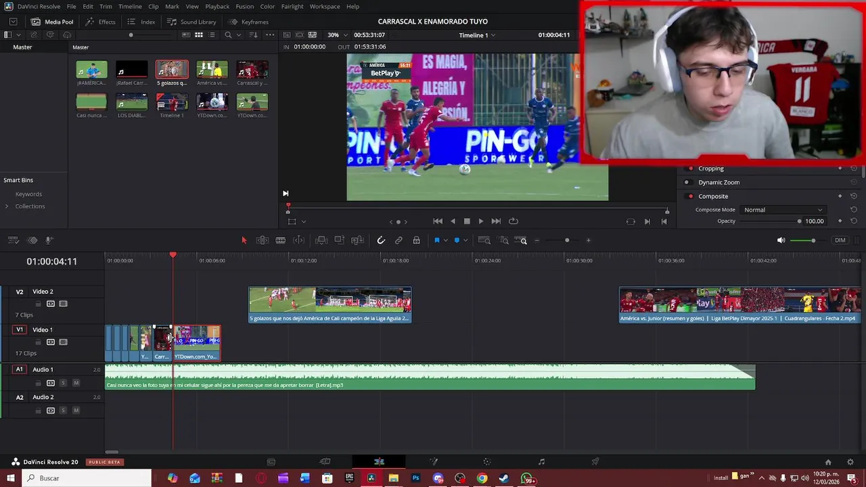The image size is (866, 487).
Task: Toggle Loop playback
Action: coord(514,221)
